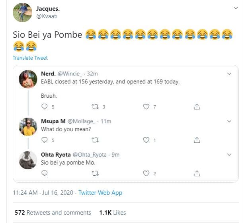The width and height of the screenshot is (250, 223).
Task: Open the Twitter Web App link
Action: tap(100, 193)
